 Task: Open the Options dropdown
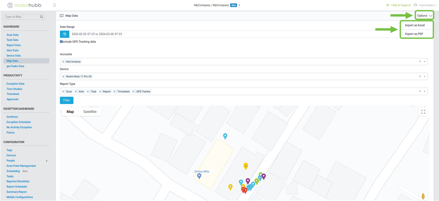pyautogui.click(x=424, y=16)
